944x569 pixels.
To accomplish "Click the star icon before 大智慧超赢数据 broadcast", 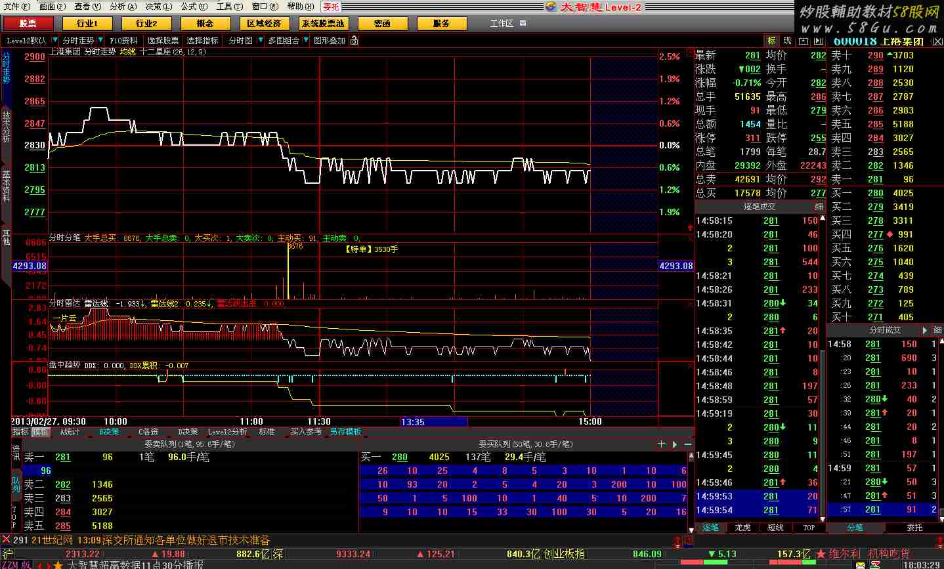I will (x=58, y=564).
